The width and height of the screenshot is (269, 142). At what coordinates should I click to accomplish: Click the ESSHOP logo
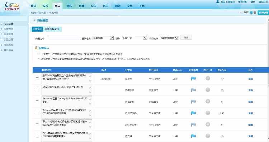[12, 7]
